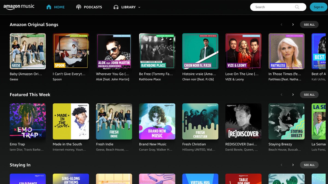Image resolution: width=328 pixels, height=184 pixels.
Task: Click the Podcasts broadcast icon
Action: click(79, 7)
